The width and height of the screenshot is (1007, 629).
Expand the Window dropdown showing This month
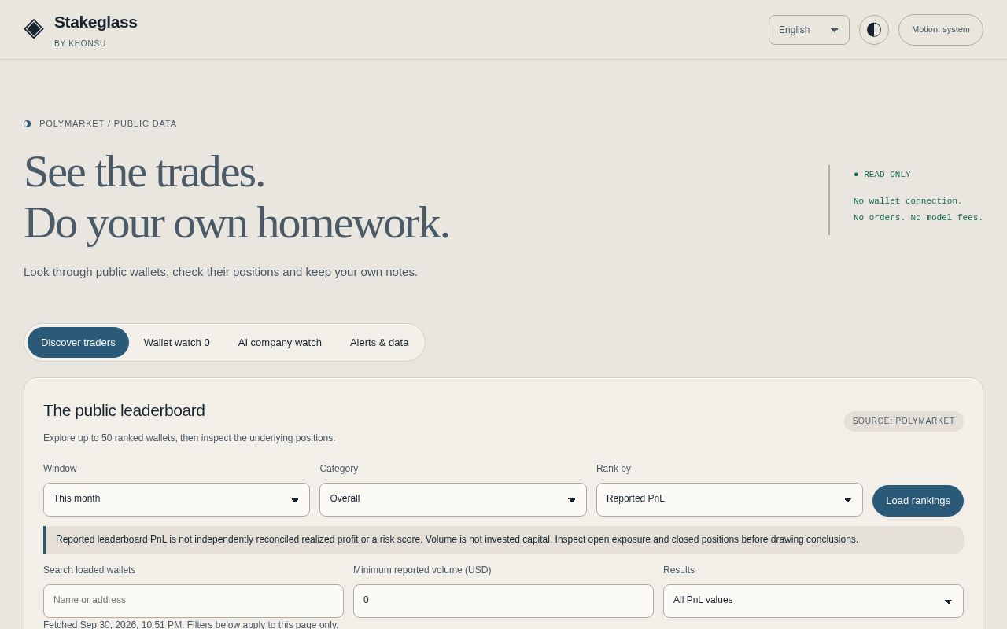(x=176, y=499)
